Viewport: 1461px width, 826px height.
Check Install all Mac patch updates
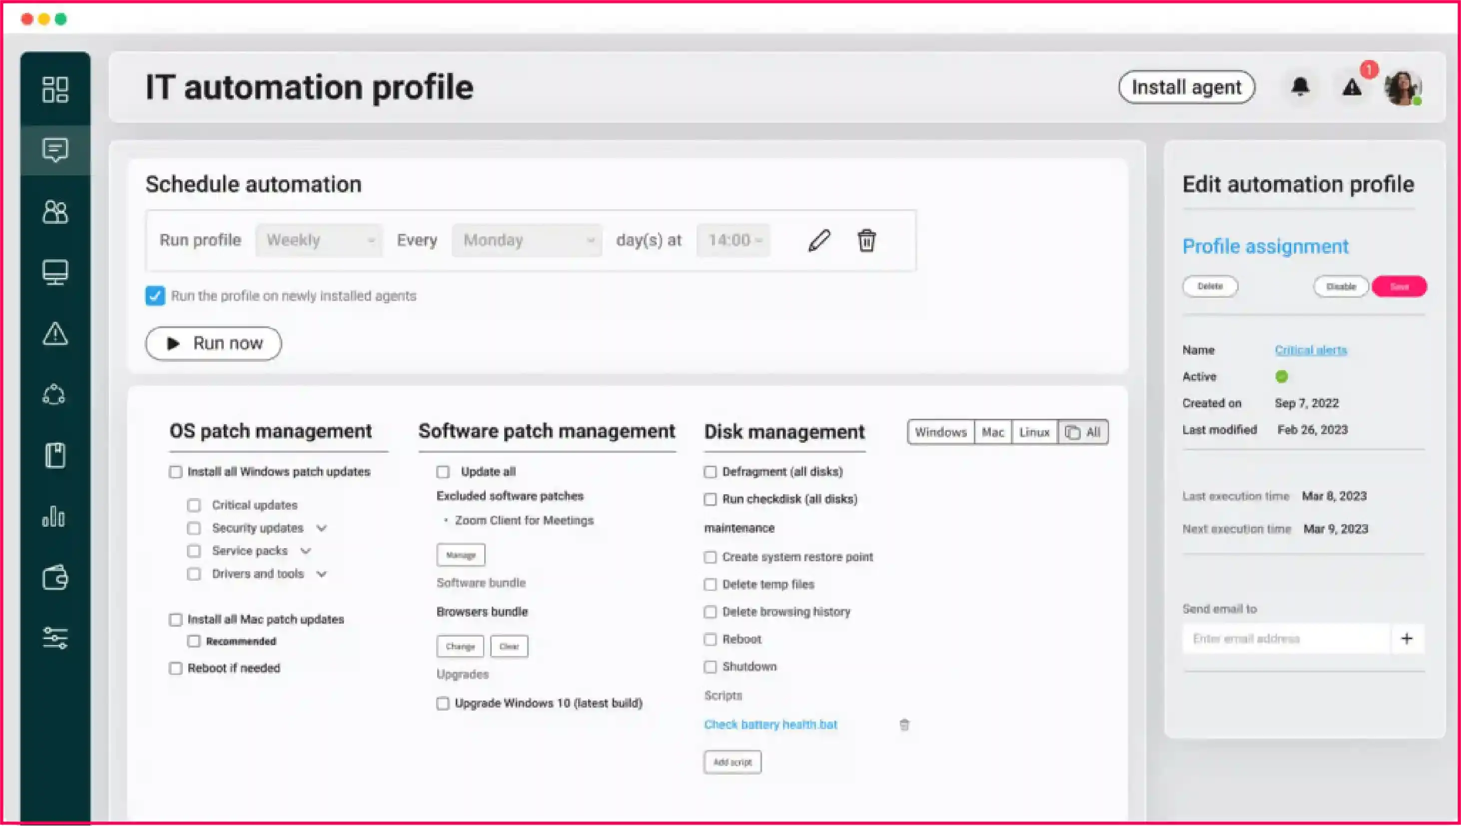176,620
